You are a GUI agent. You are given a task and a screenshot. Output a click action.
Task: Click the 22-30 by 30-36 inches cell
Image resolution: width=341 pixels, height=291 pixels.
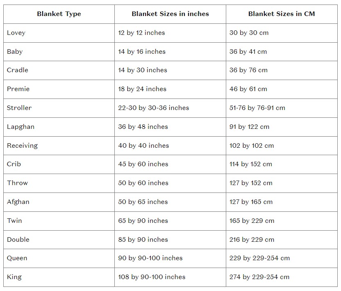[x=154, y=108]
